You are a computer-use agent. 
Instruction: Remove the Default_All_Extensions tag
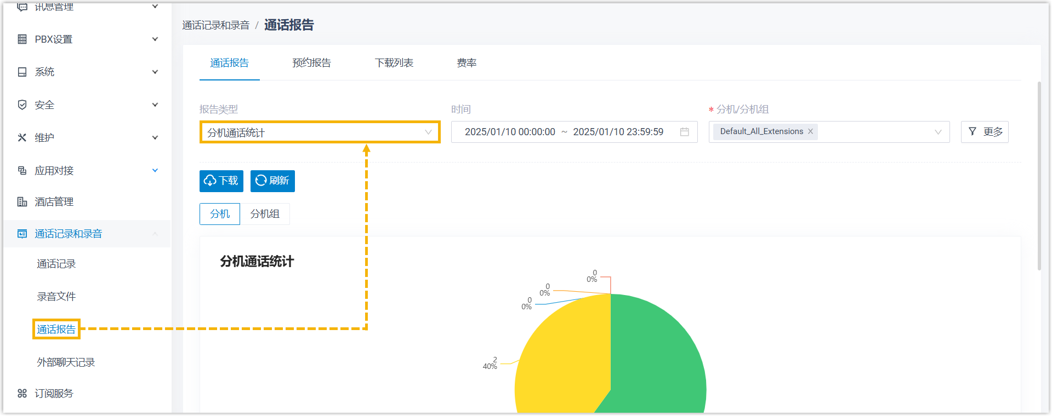(x=810, y=131)
